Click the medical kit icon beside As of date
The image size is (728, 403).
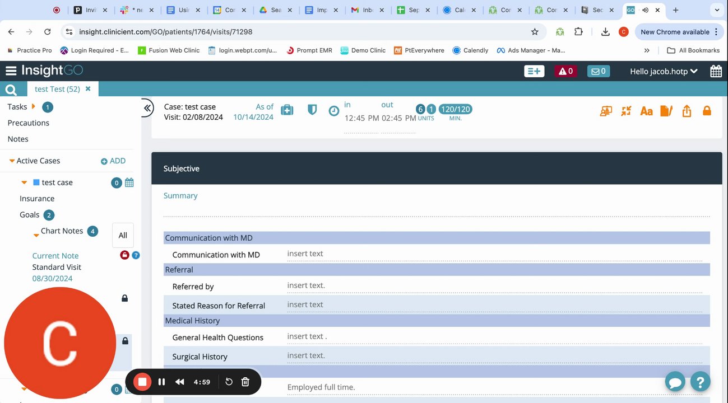coord(287,110)
